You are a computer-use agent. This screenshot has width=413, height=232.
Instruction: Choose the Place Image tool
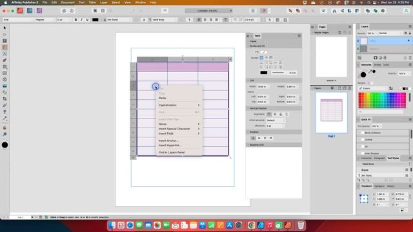click(5, 86)
